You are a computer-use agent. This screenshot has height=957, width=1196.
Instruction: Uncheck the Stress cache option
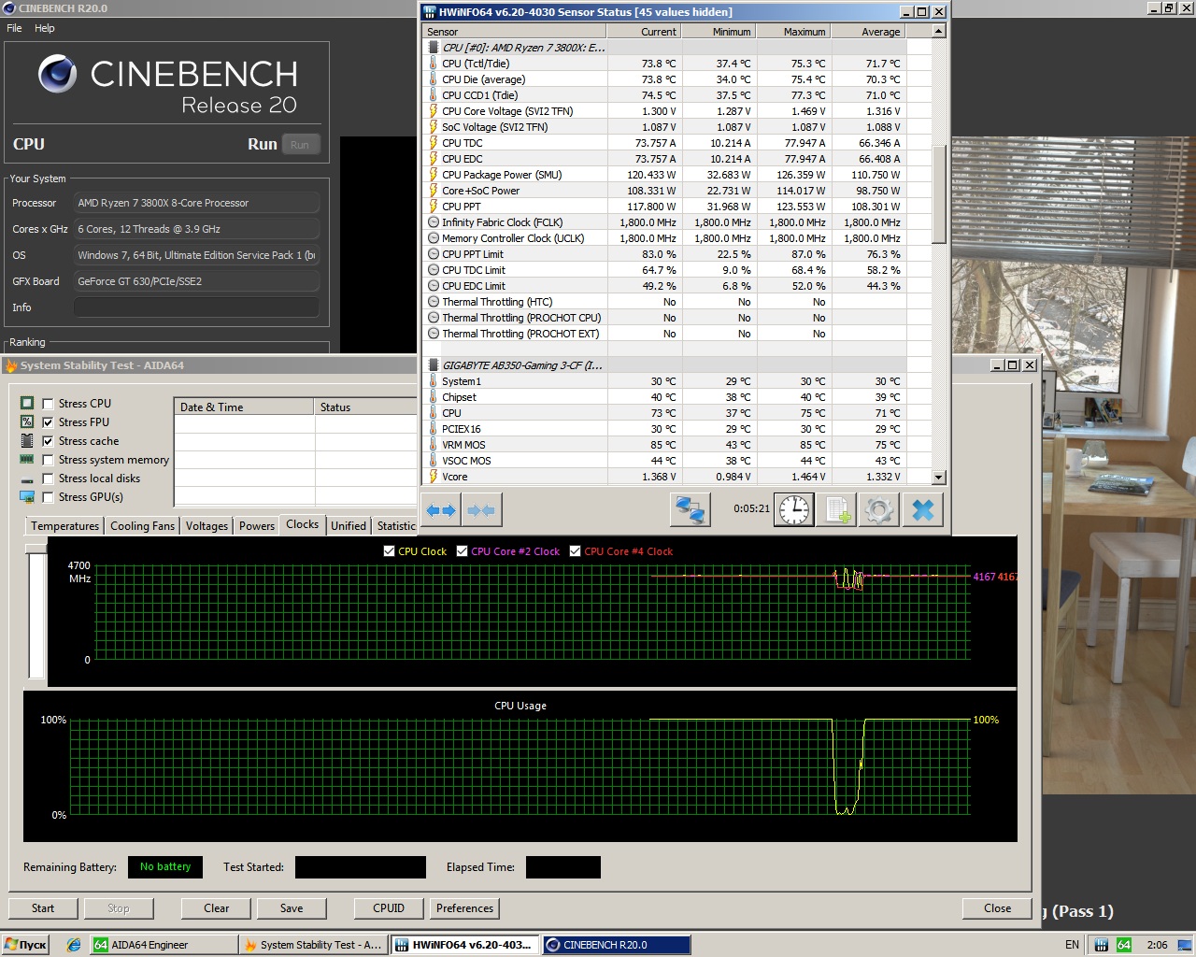(48, 441)
